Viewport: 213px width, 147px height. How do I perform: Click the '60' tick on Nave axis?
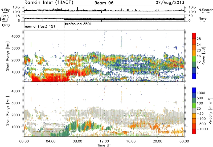coord(190,16)
